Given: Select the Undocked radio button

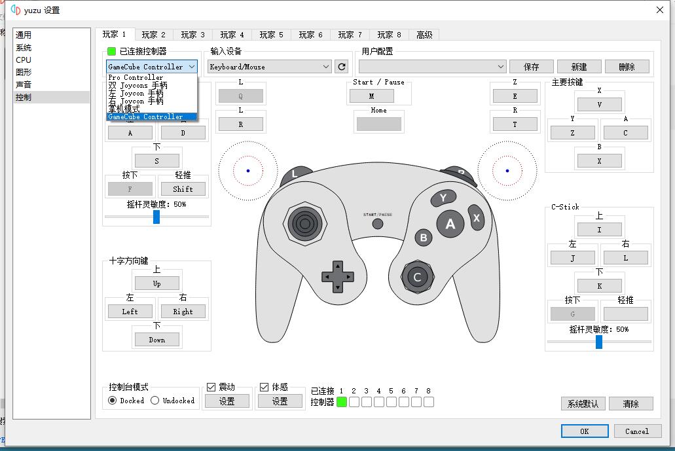Looking at the screenshot, I should tap(155, 401).
